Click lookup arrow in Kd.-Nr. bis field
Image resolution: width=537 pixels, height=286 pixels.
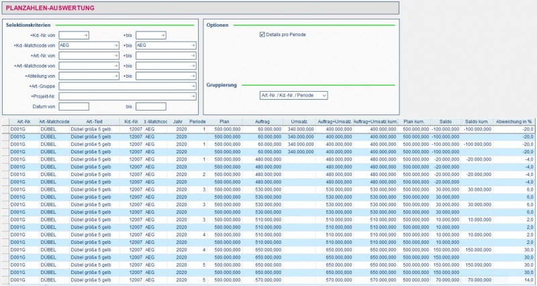point(162,35)
